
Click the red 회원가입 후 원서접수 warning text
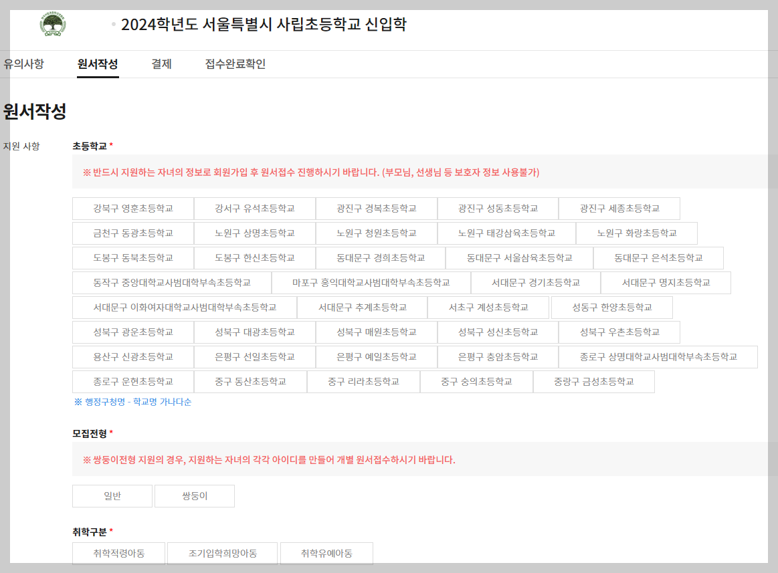(x=311, y=172)
